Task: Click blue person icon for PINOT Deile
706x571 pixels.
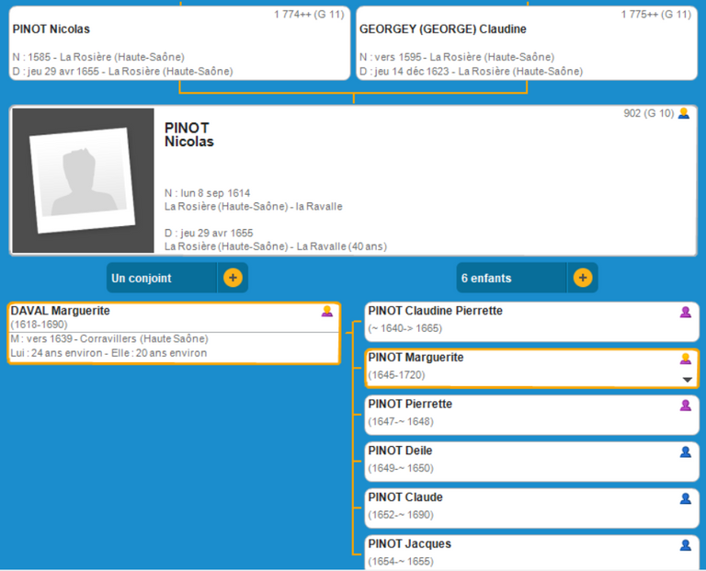Action: pos(685,451)
